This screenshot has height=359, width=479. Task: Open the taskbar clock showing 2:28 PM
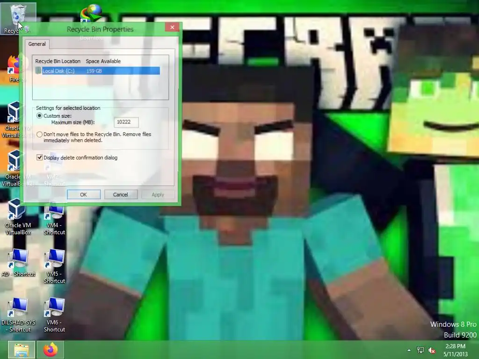[455, 350]
